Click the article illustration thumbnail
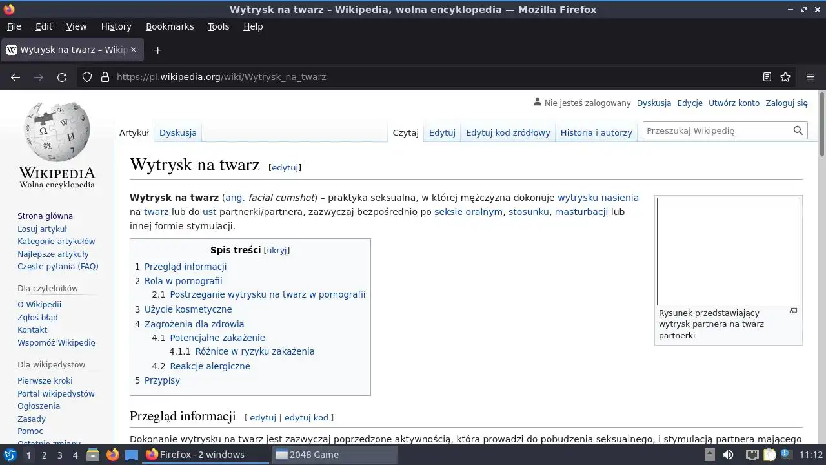826x465 pixels. [x=729, y=251]
